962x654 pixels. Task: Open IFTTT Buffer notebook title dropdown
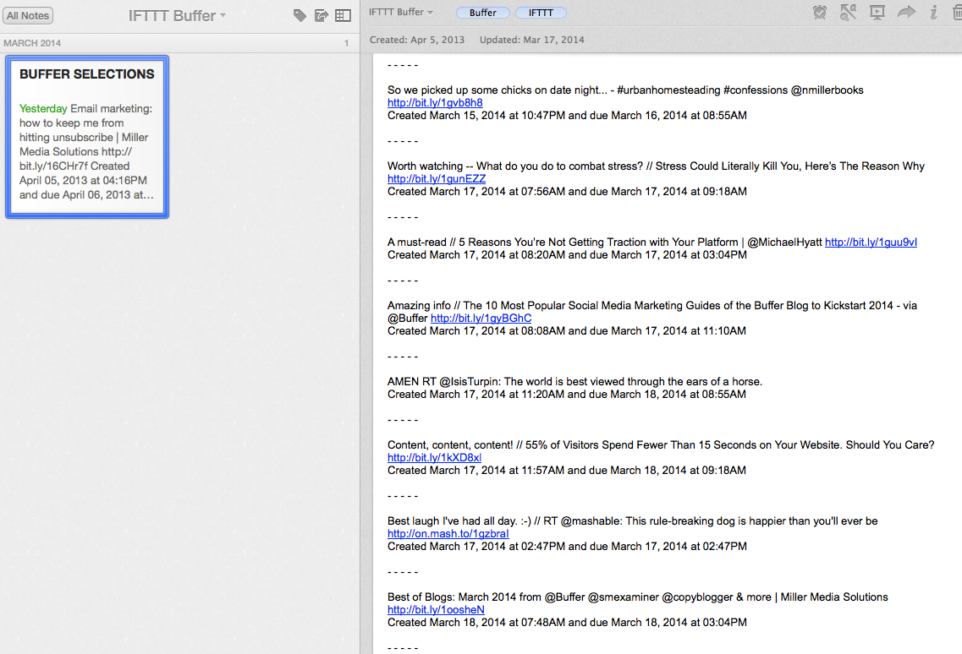click(x=177, y=15)
